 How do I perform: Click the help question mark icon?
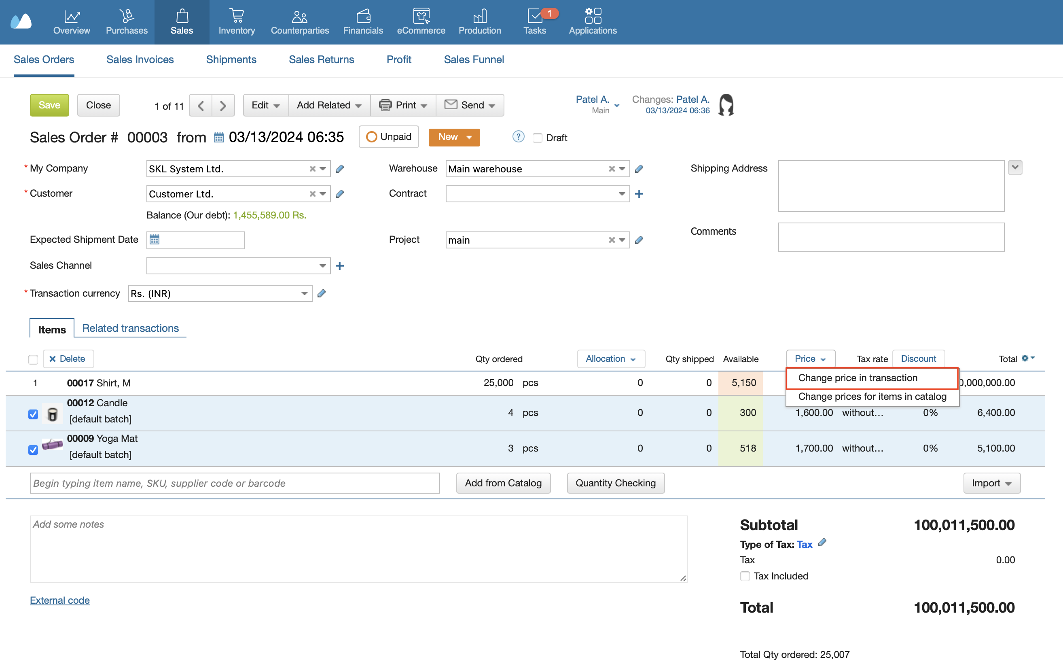point(518,137)
